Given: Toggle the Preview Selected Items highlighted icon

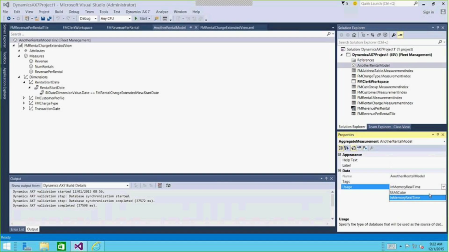Looking at the screenshot, I should [400, 35].
